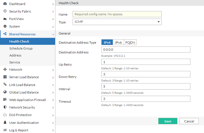Go to Address under Shared Resources
The image size is (204, 133).
click(15, 55)
